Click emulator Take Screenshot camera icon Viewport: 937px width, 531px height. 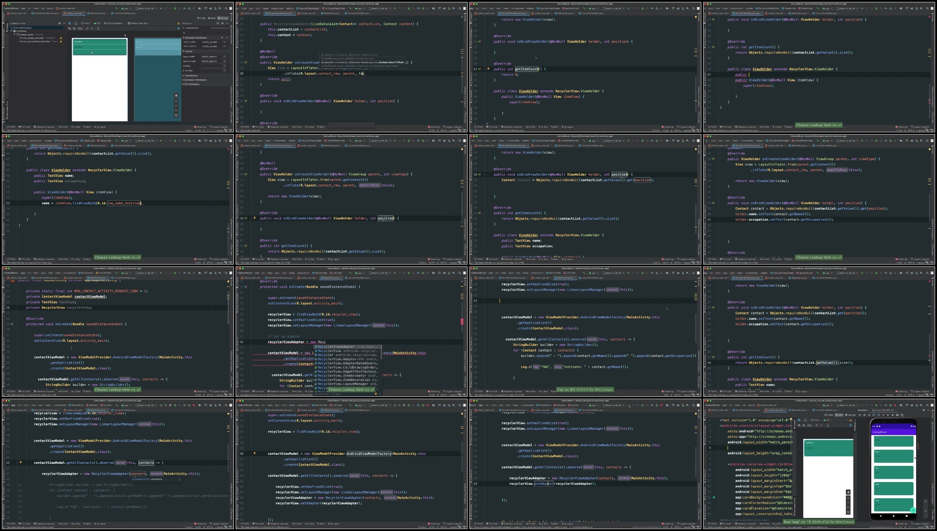point(897,415)
